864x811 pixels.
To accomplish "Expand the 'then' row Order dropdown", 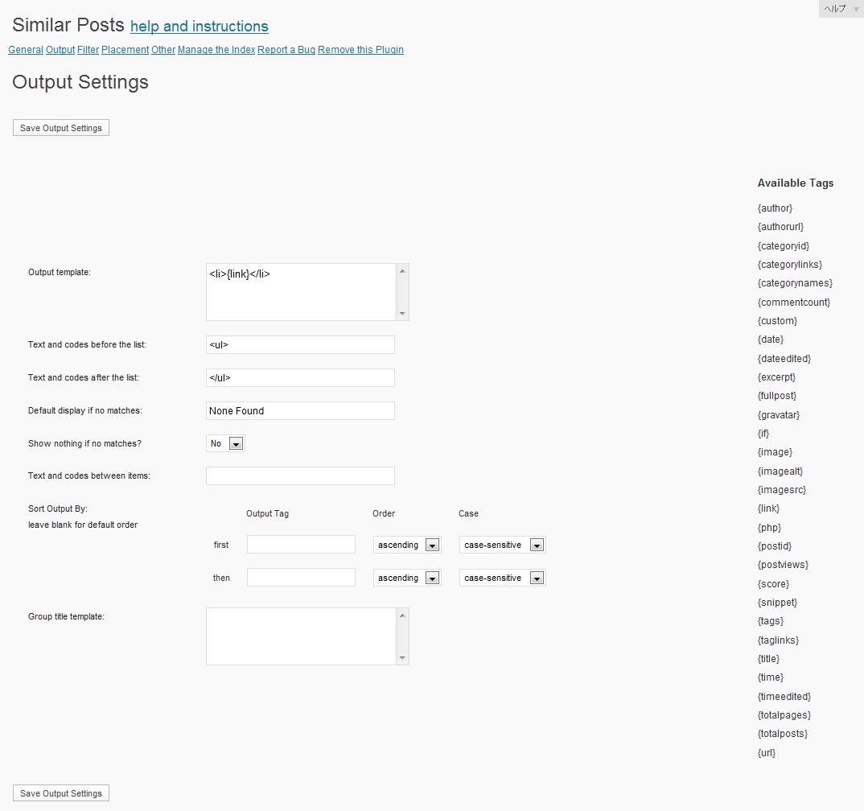I will [407, 578].
